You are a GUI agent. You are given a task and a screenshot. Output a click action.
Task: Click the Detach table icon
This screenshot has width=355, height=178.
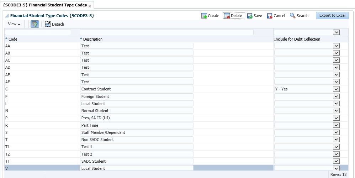tap(48, 24)
